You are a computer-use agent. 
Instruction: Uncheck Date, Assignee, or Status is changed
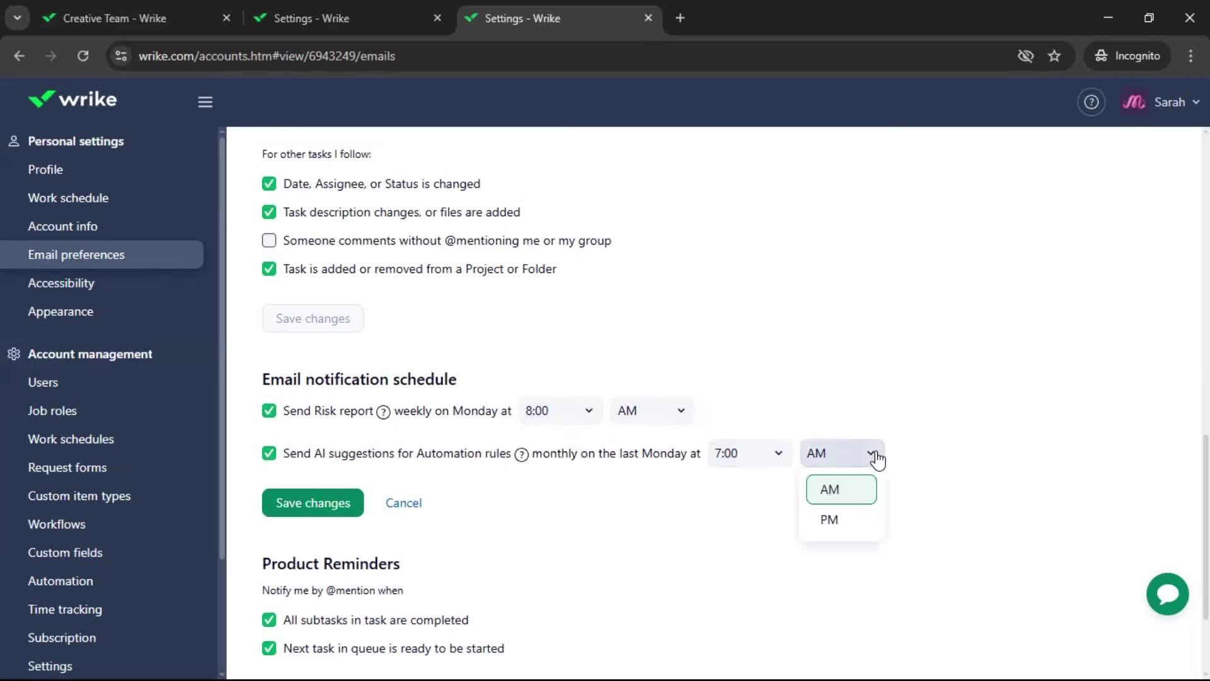pyautogui.click(x=269, y=183)
